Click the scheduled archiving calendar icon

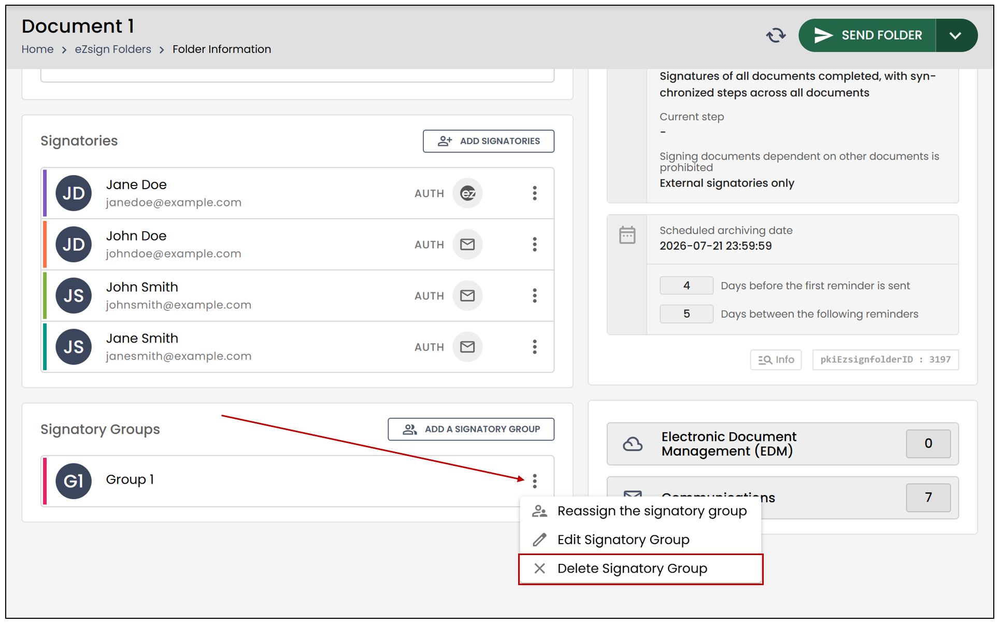[627, 235]
